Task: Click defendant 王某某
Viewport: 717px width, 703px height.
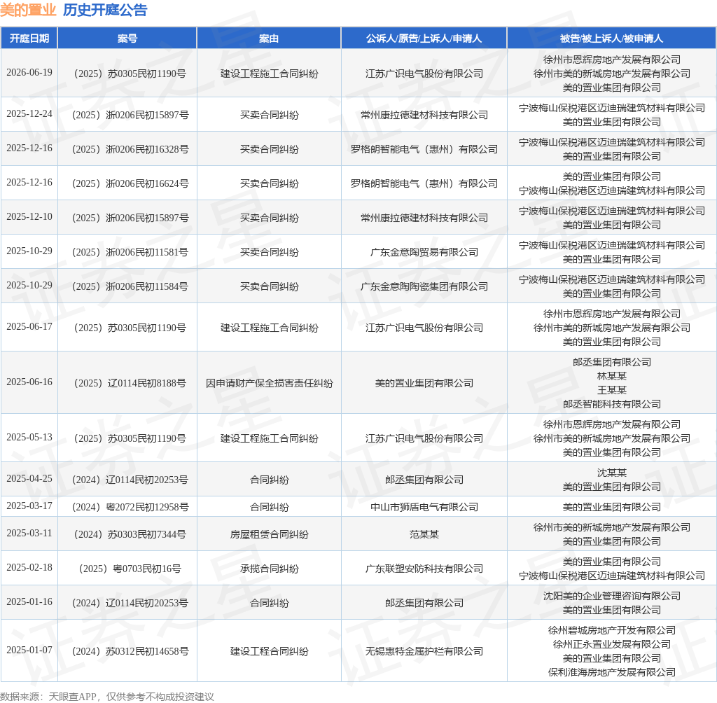Action: [x=611, y=390]
